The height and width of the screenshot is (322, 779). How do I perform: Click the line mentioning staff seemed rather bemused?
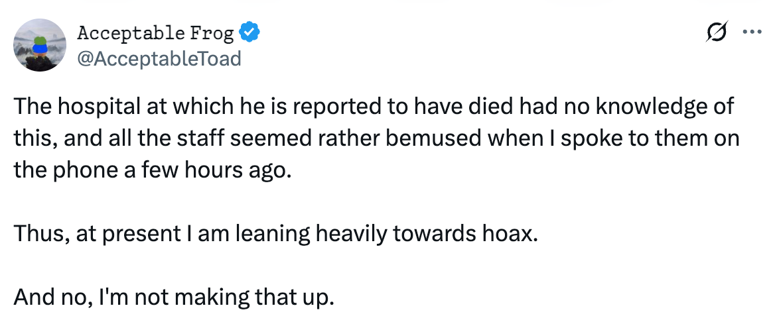(377, 138)
